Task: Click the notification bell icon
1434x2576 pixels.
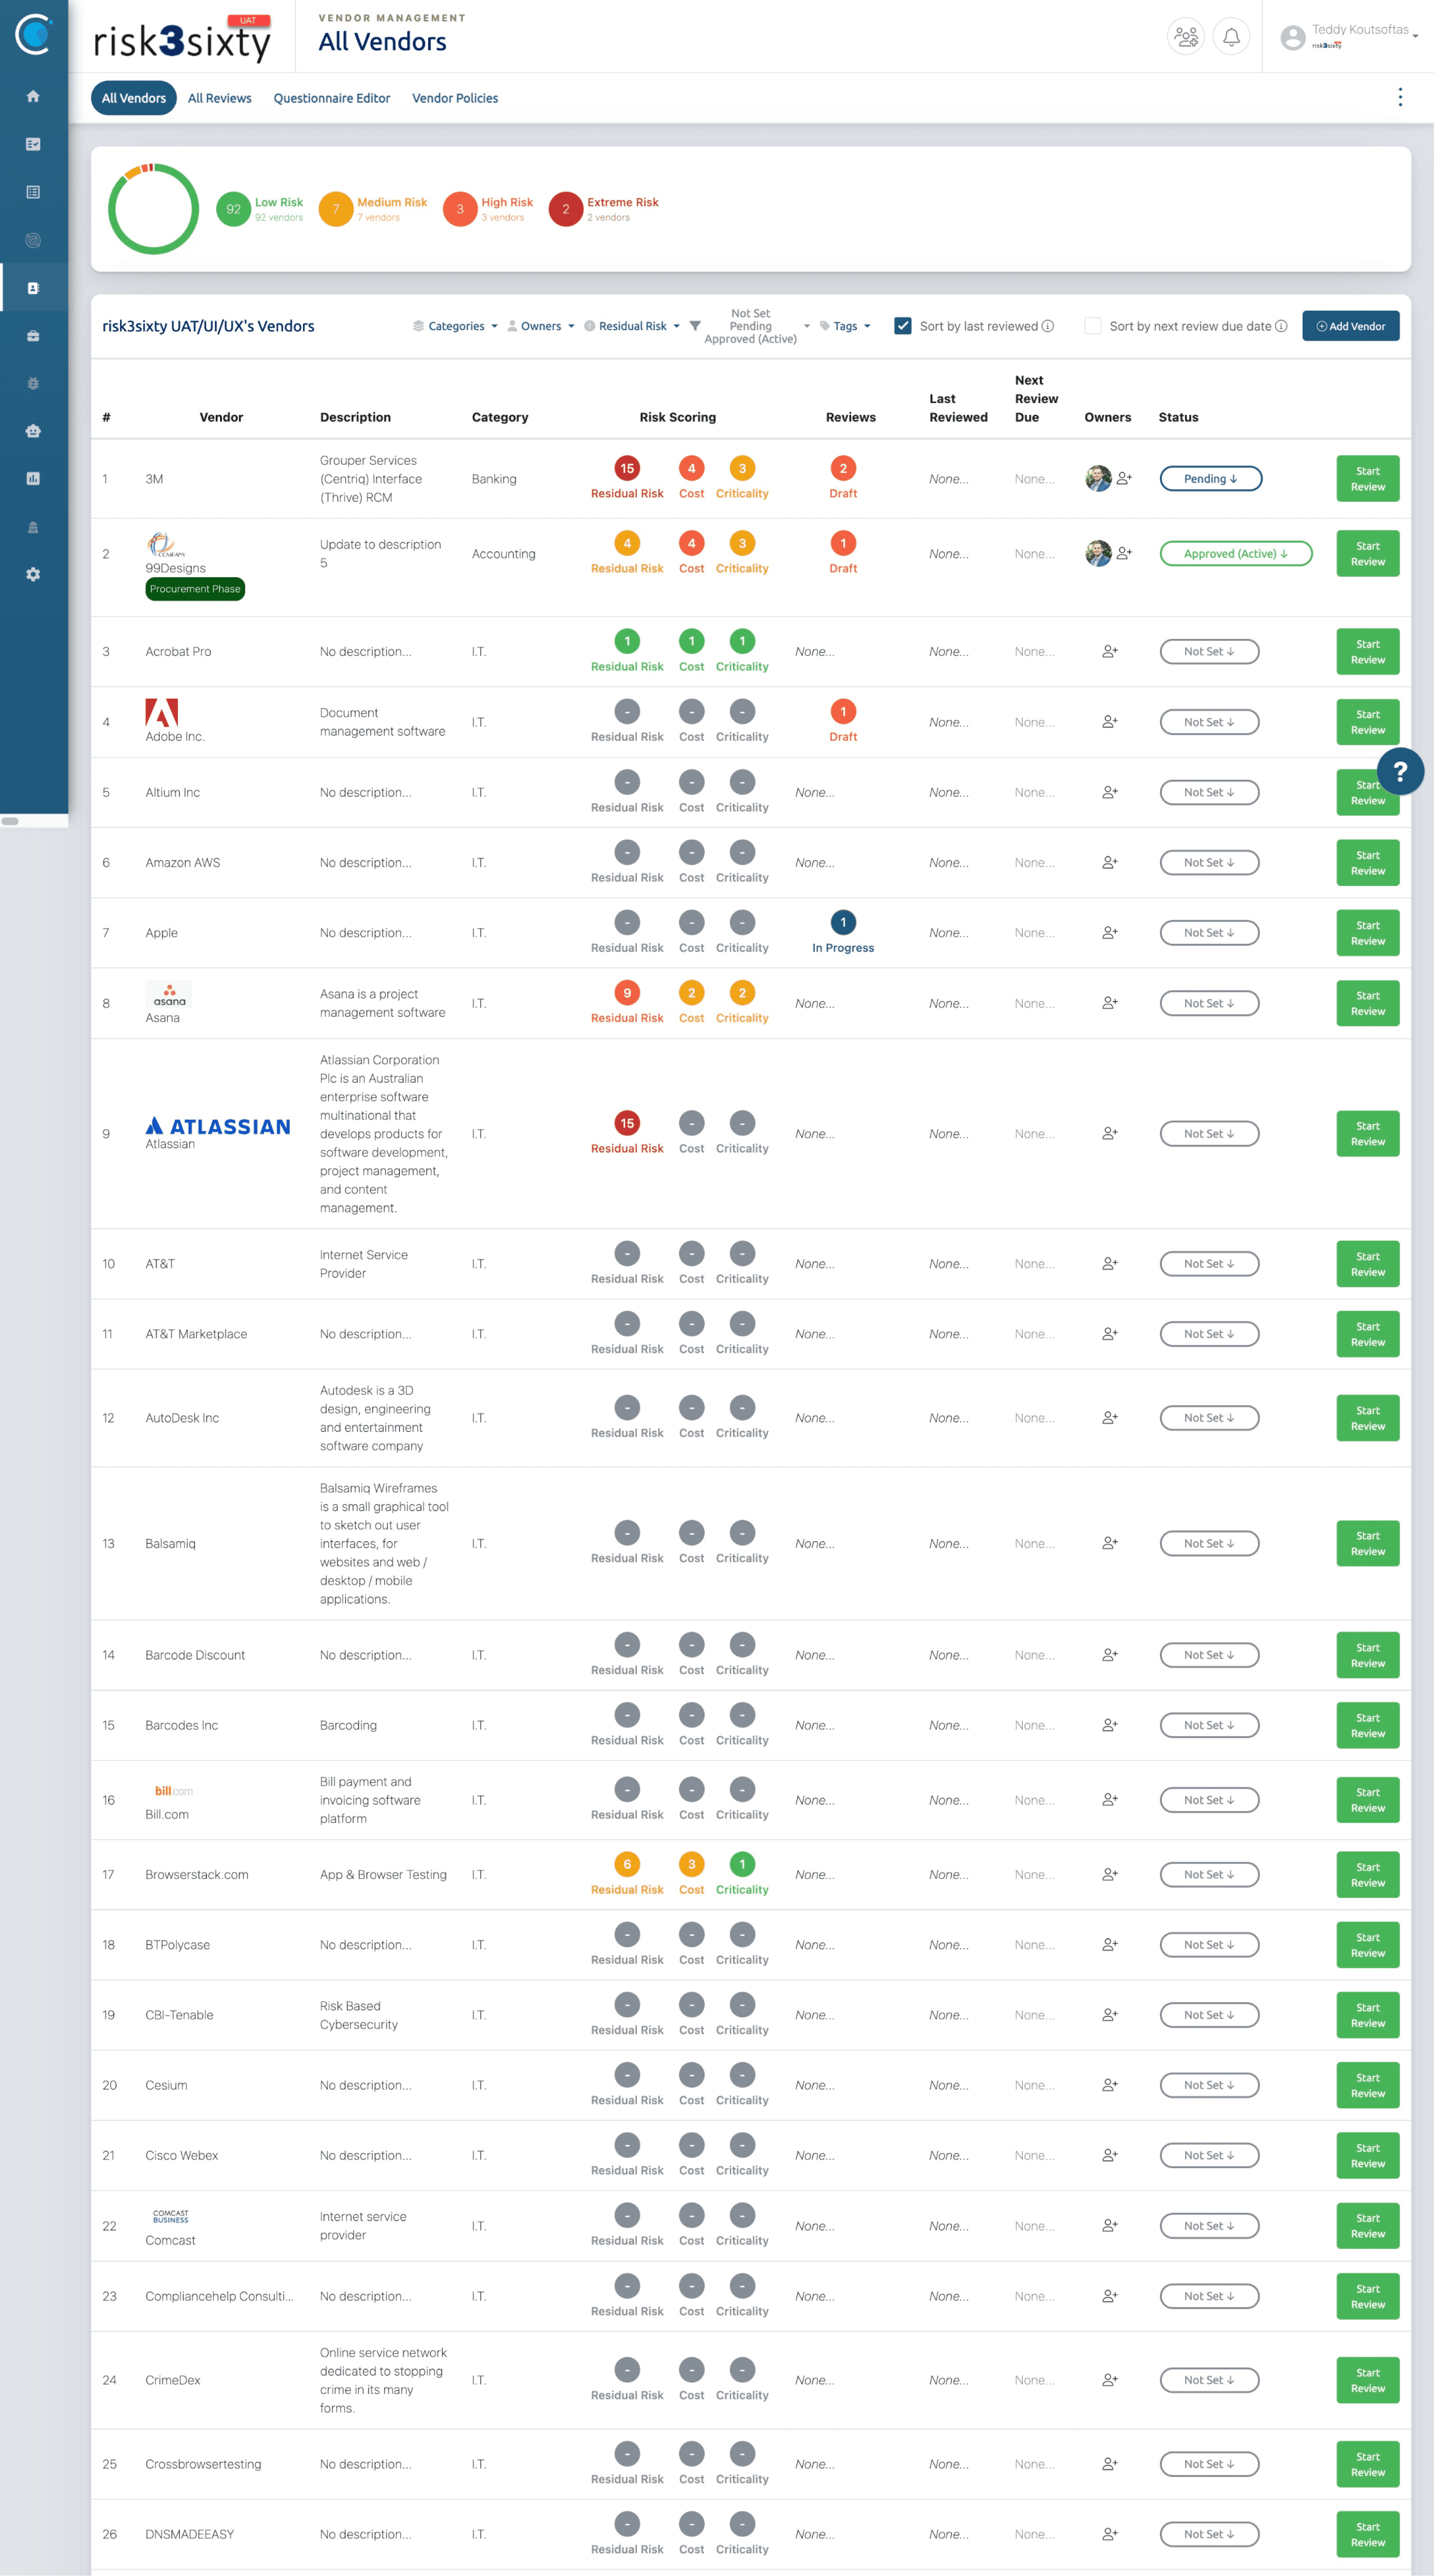Action: click(1231, 37)
